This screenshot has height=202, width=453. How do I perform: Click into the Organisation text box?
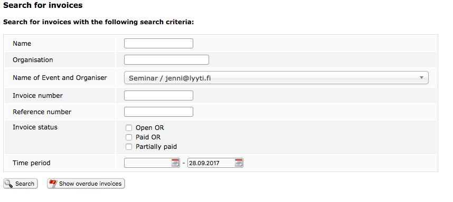pyautogui.click(x=166, y=60)
